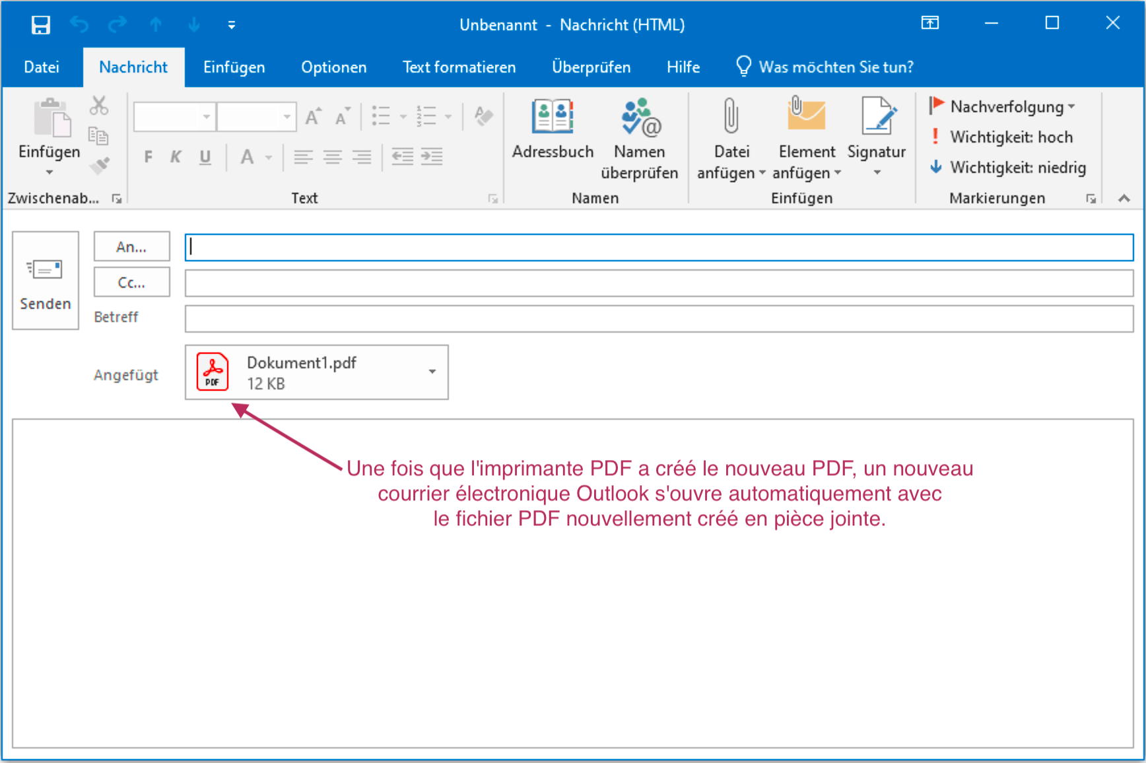Click Namen überprüfen icon
This screenshot has width=1146, height=763.
point(640,117)
